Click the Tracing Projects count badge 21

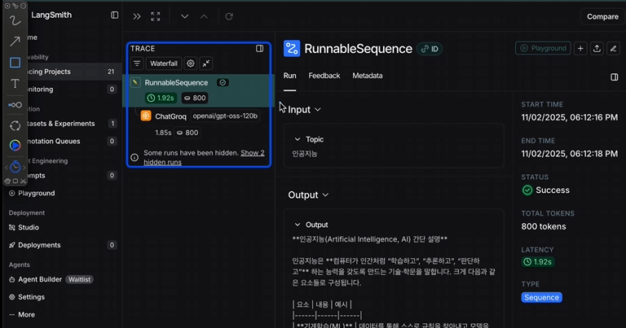click(x=111, y=72)
